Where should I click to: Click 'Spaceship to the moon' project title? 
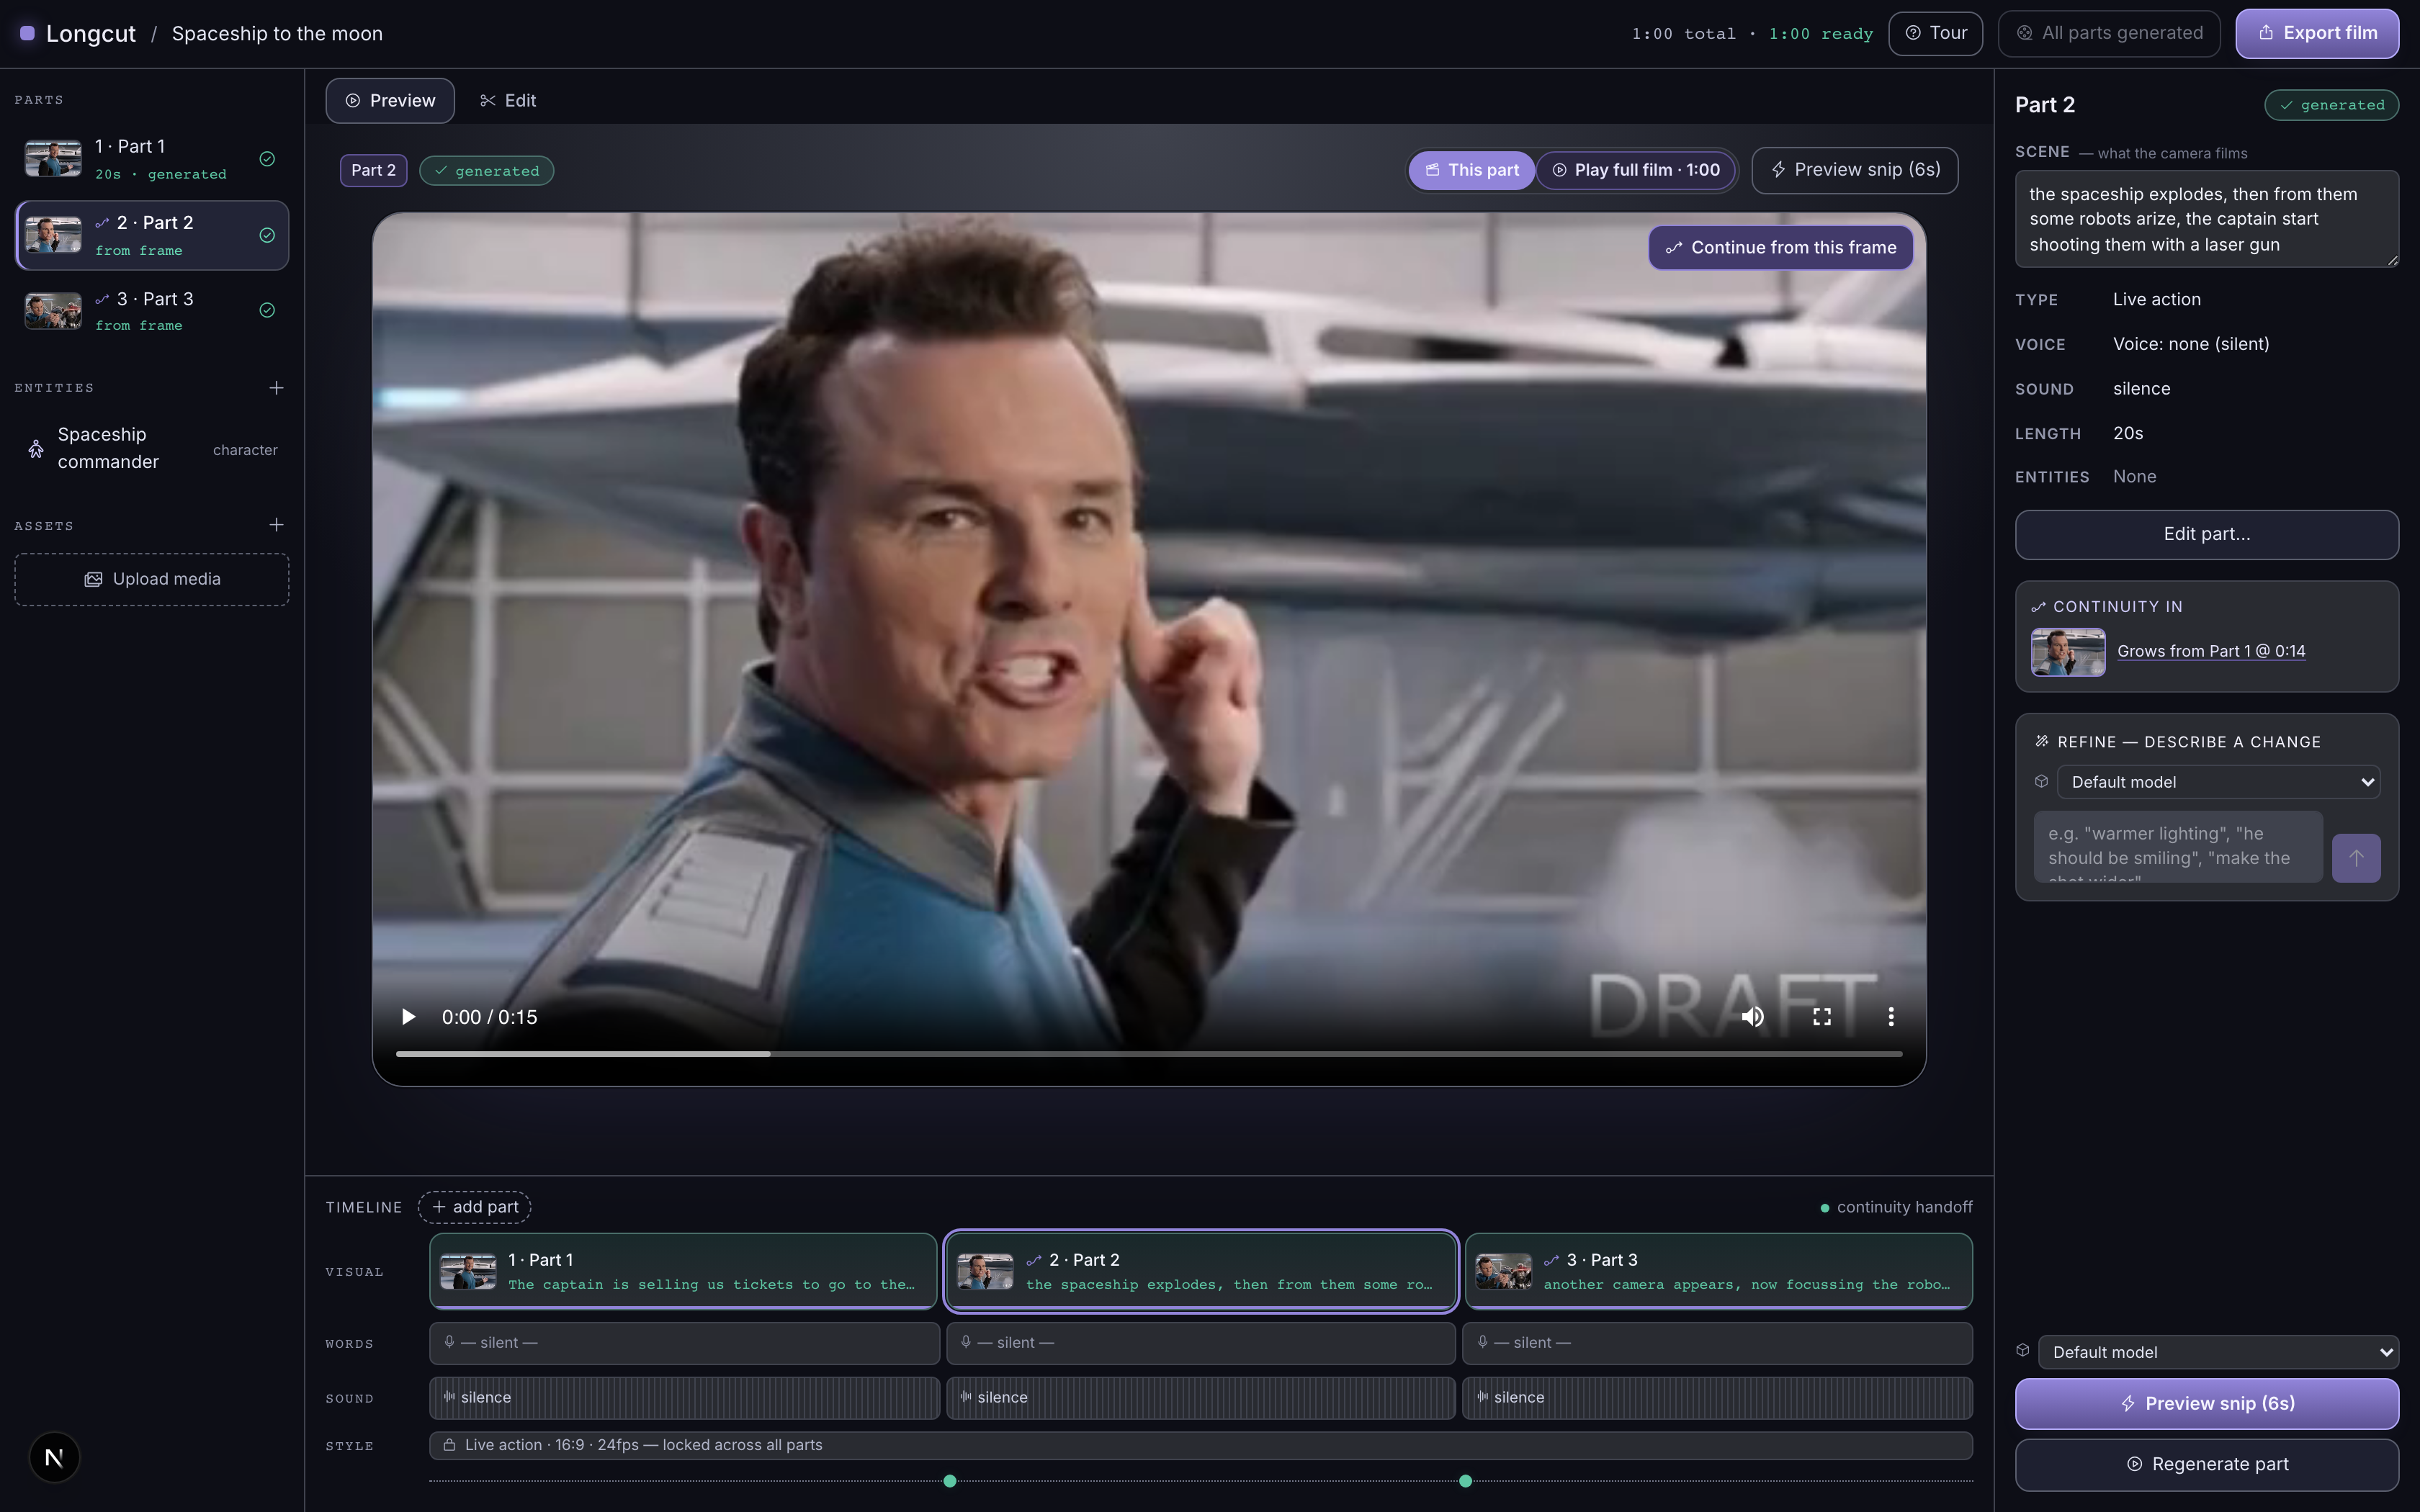pyautogui.click(x=277, y=33)
